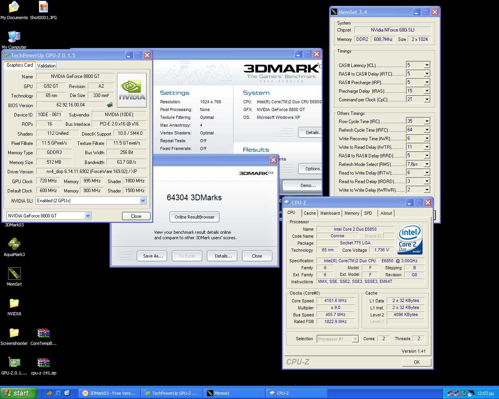Click the Intel Core 2 Duo logo in CPU-Z

pos(410,239)
